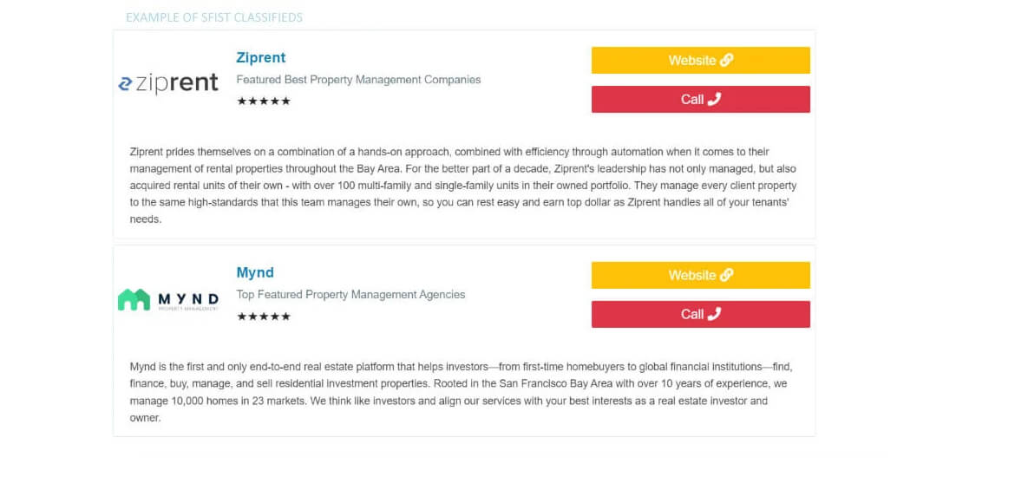Image resolution: width=1015 pixels, height=477 pixels.
Task: Click the phone icon on Ziprent's Call button
Action: click(714, 99)
